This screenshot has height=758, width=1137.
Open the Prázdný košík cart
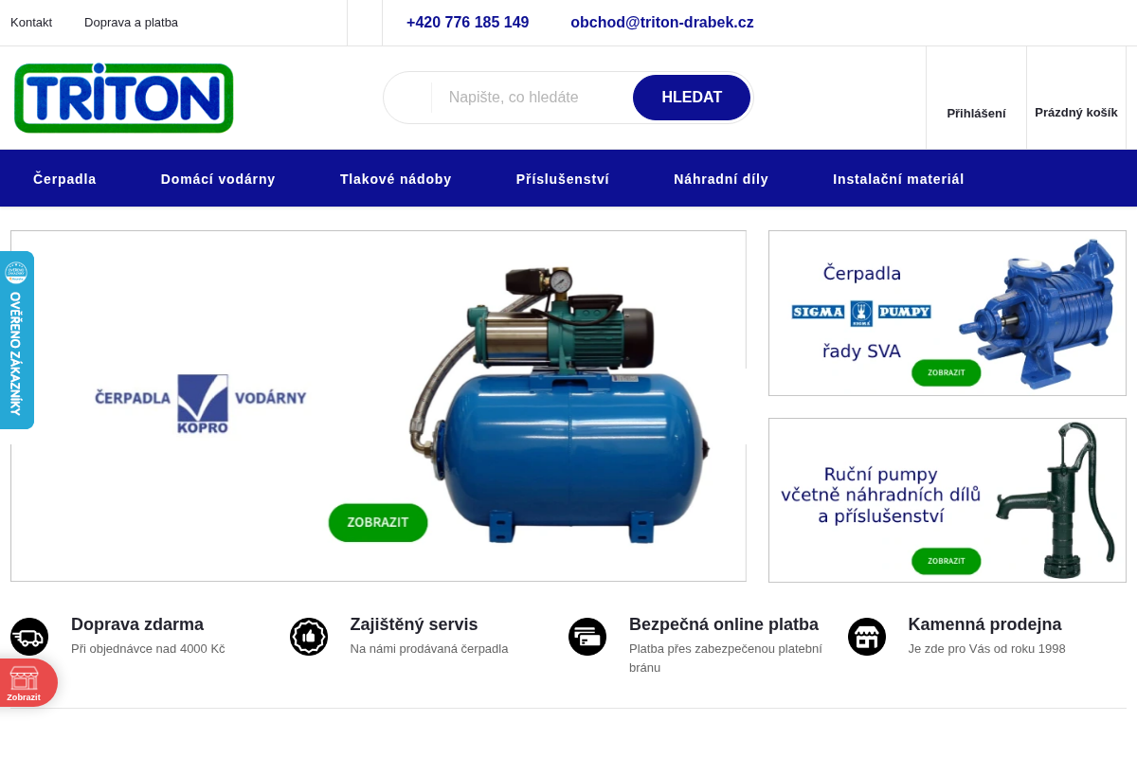pos(1076,112)
